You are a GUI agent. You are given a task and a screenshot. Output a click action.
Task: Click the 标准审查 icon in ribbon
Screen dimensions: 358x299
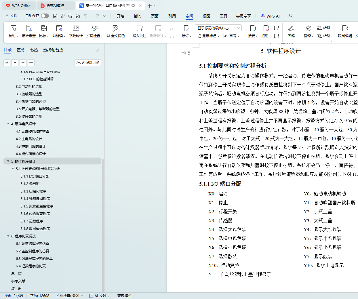pyautogui.click(x=29, y=28)
